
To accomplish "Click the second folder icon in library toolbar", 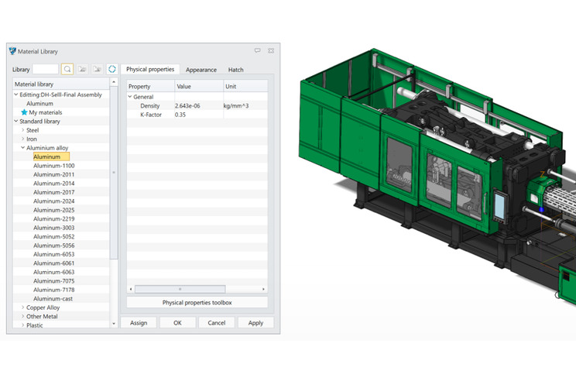I will point(98,69).
